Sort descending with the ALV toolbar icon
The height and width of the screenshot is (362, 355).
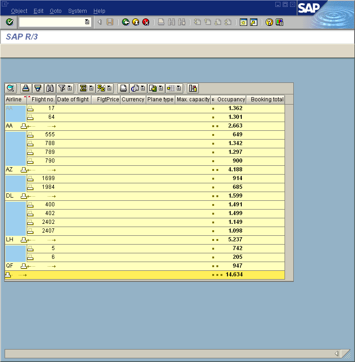coord(38,88)
